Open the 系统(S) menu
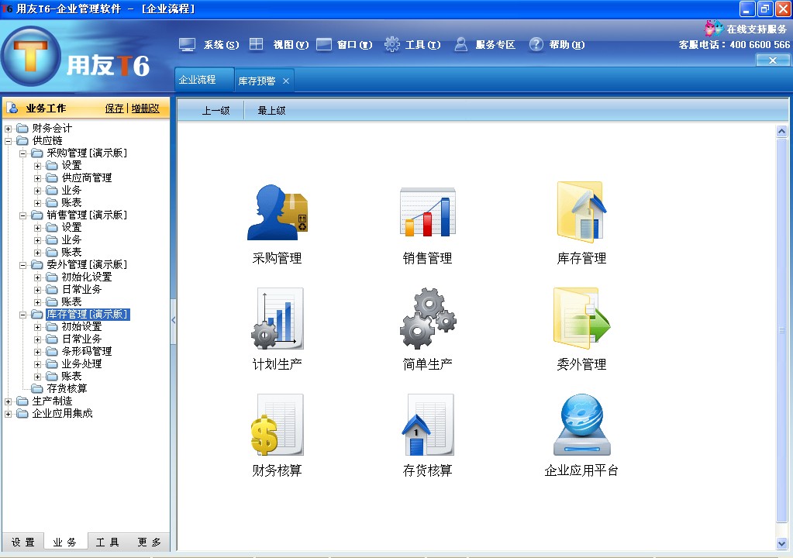 tap(221, 45)
